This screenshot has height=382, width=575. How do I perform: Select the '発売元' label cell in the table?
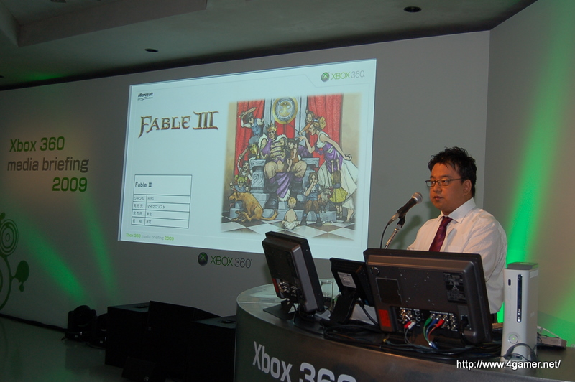(x=139, y=206)
